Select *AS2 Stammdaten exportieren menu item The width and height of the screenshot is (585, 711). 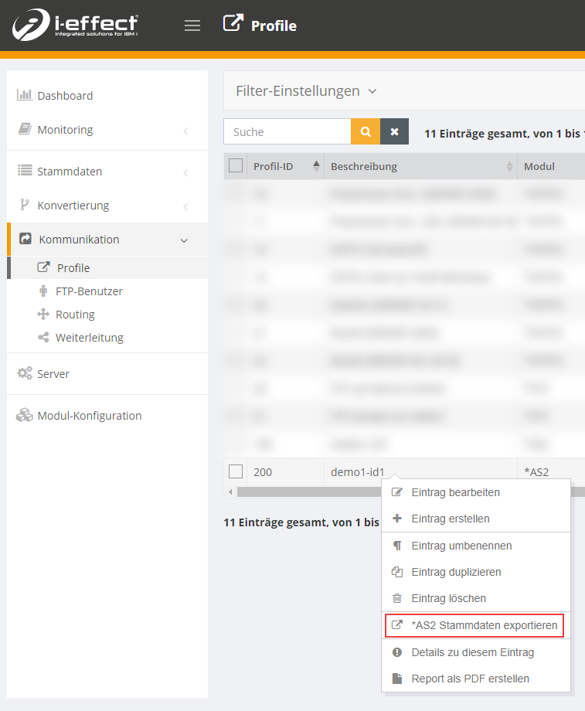pos(476,625)
